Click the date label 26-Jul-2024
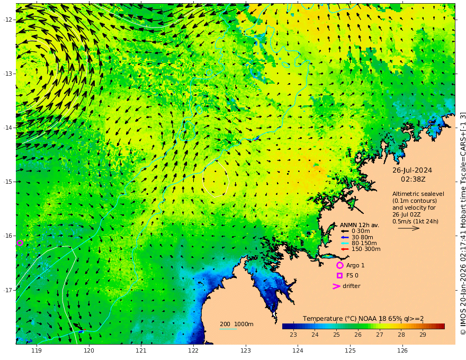 tap(412, 170)
